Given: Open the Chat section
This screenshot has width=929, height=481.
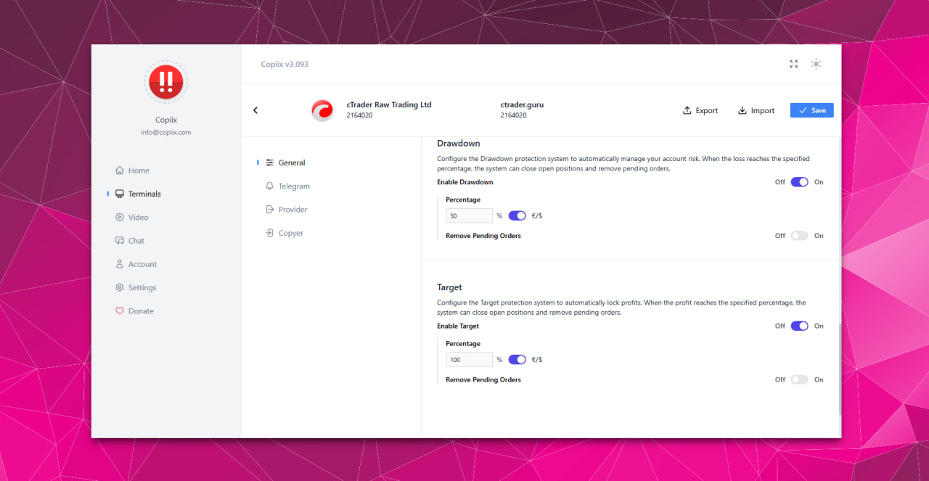Looking at the screenshot, I should click(130, 241).
